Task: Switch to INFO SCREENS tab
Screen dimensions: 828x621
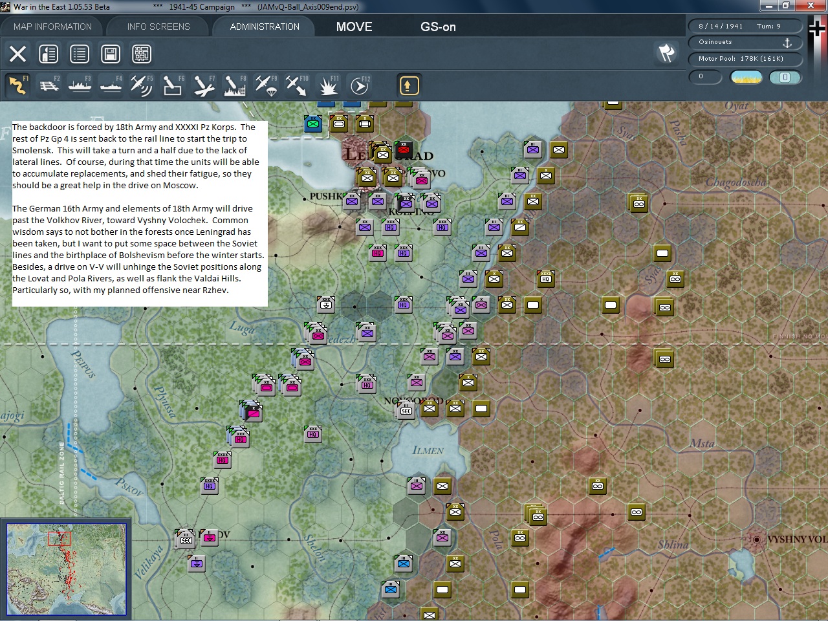Action: click(158, 27)
